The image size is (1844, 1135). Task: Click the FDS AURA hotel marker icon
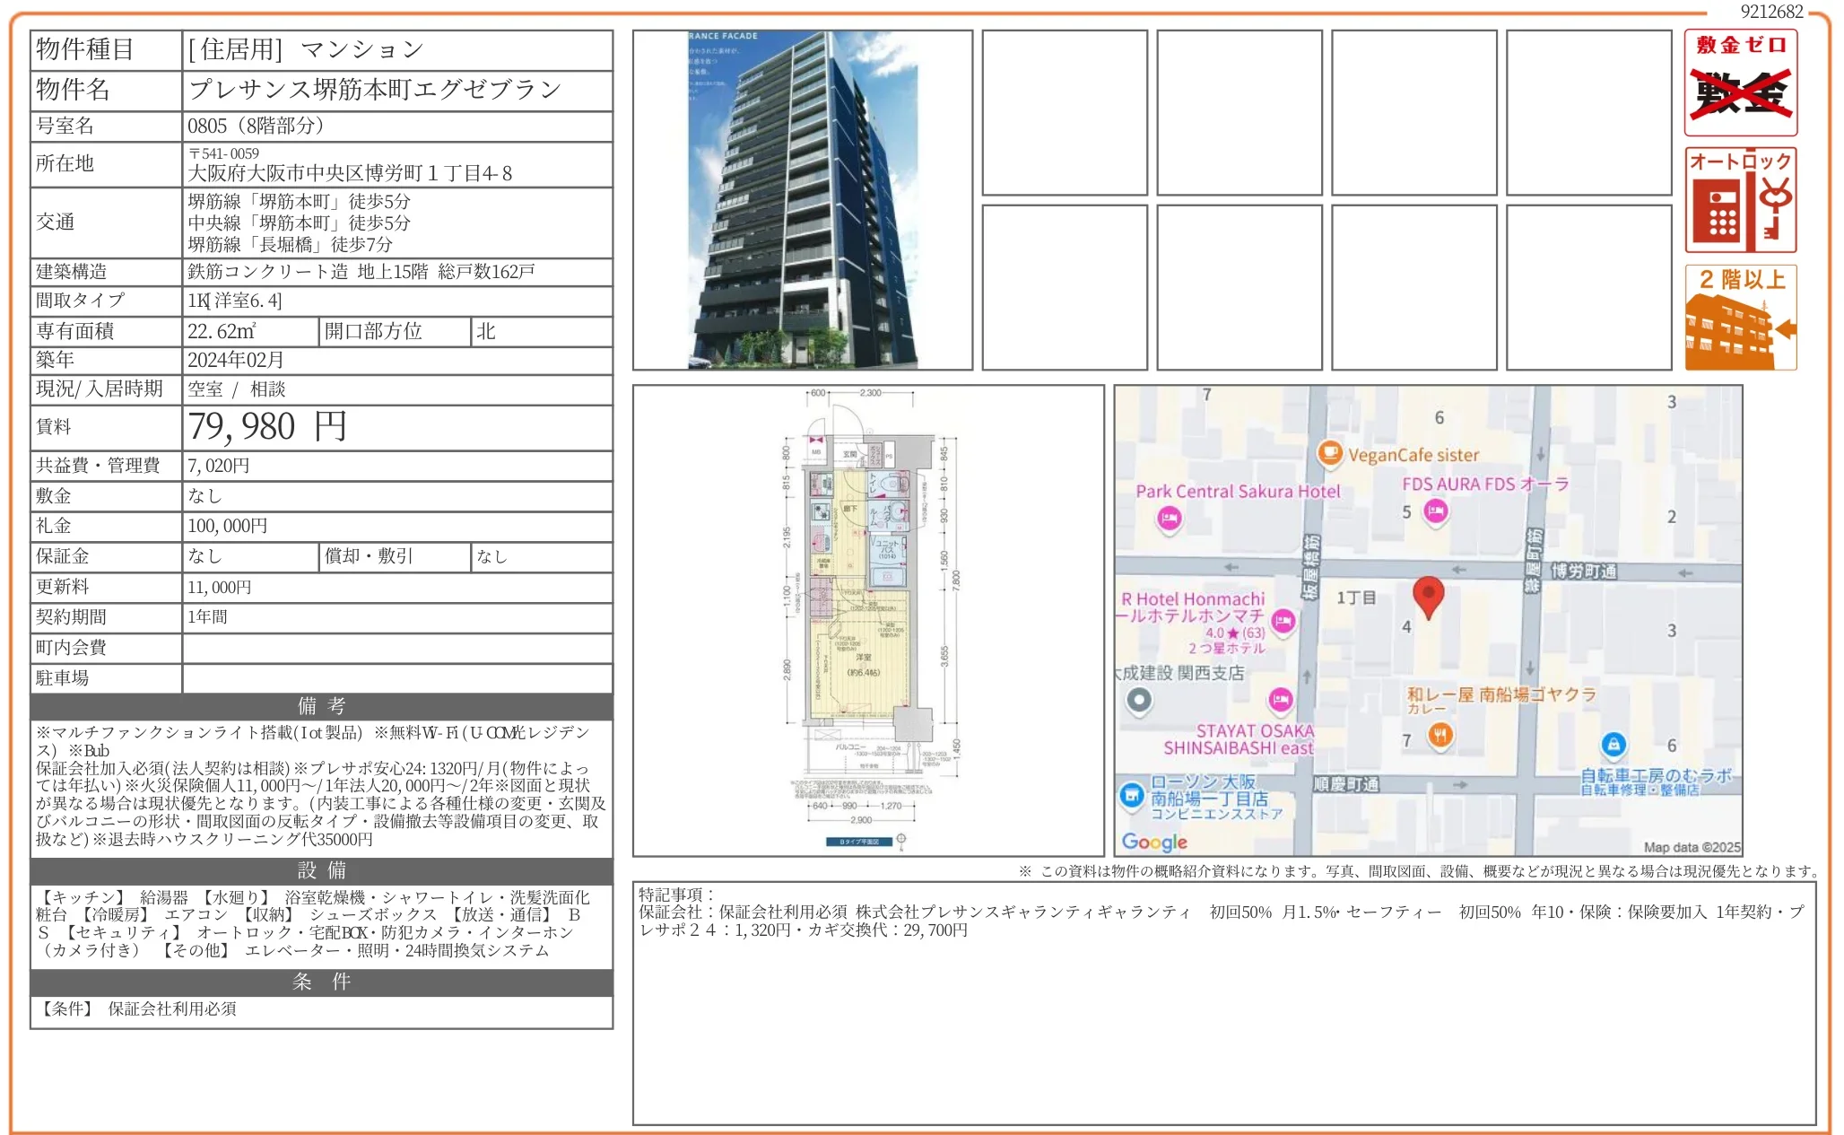pos(1435,509)
